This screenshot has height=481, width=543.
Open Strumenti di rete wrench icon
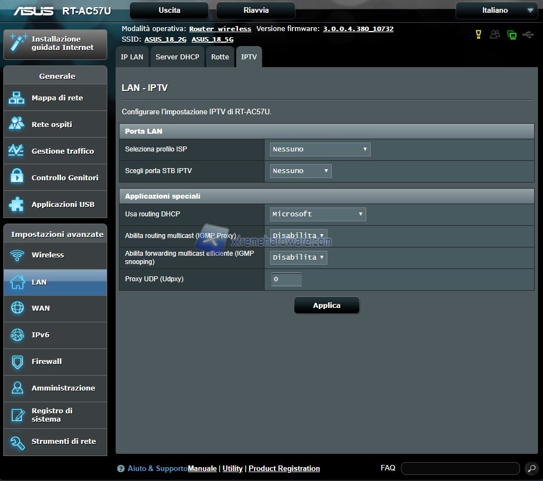(17, 442)
